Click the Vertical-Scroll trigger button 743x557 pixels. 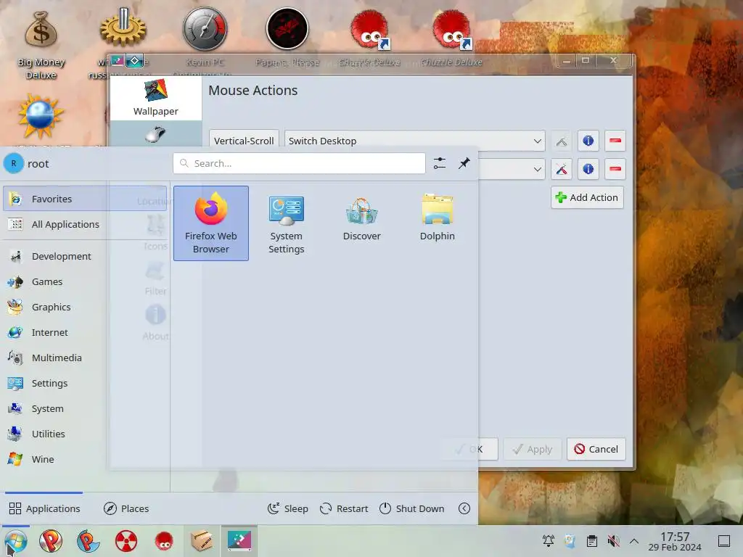tap(244, 141)
